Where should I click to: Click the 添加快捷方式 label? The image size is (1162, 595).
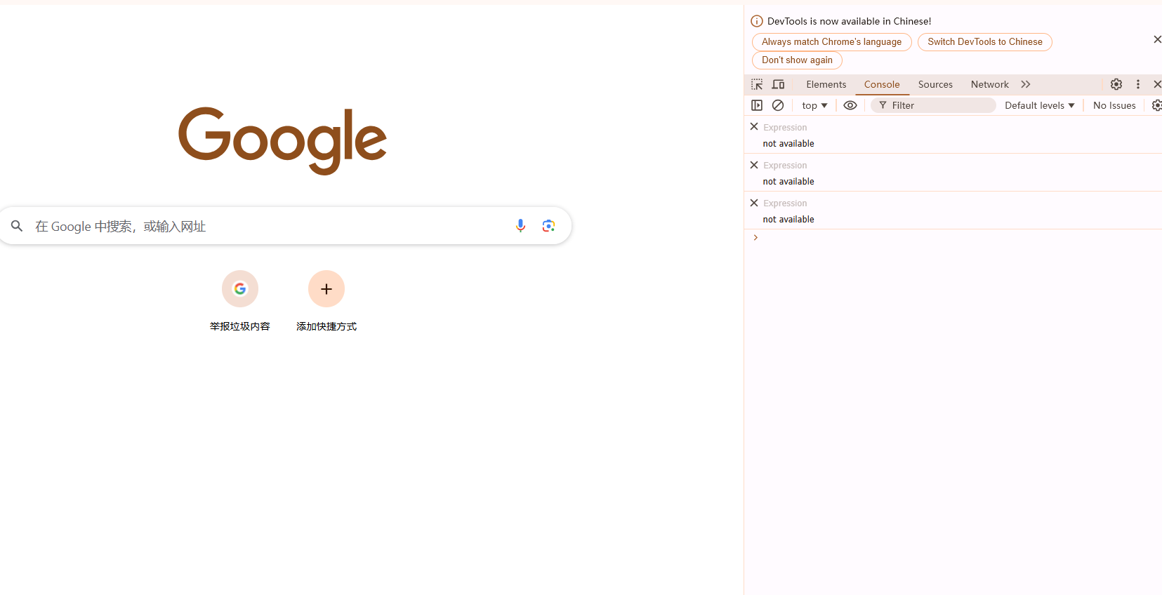(x=326, y=326)
